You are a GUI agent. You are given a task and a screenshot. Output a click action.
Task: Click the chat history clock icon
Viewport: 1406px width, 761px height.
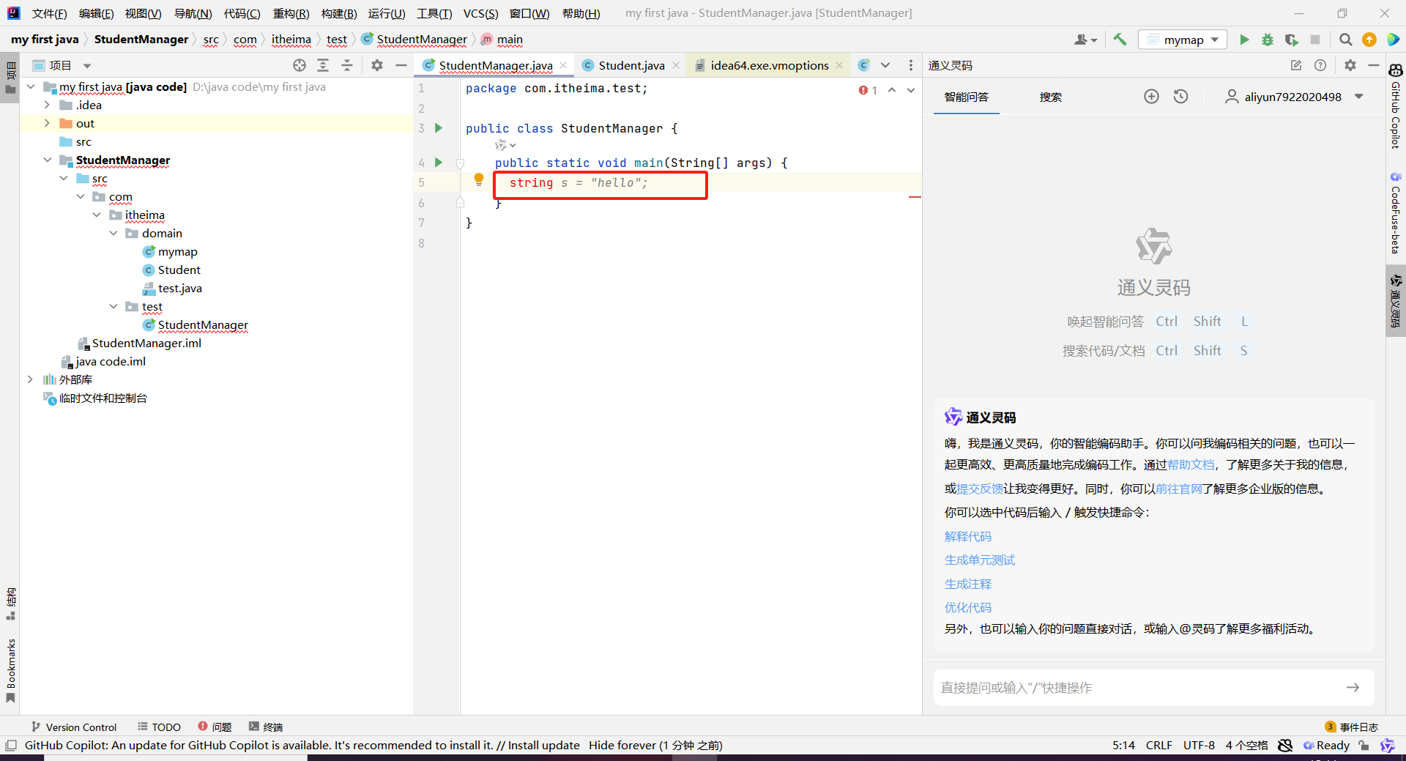tap(1180, 97)
